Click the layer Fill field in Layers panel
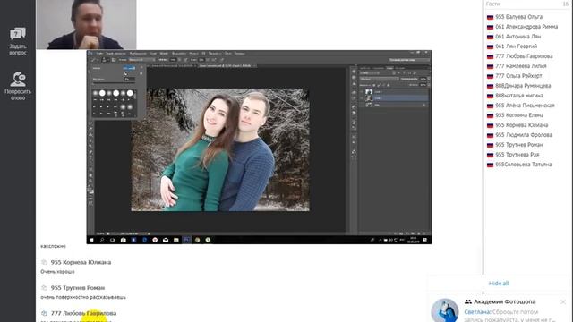Screen dimensions: 573x322 click(x=423, y=85)
